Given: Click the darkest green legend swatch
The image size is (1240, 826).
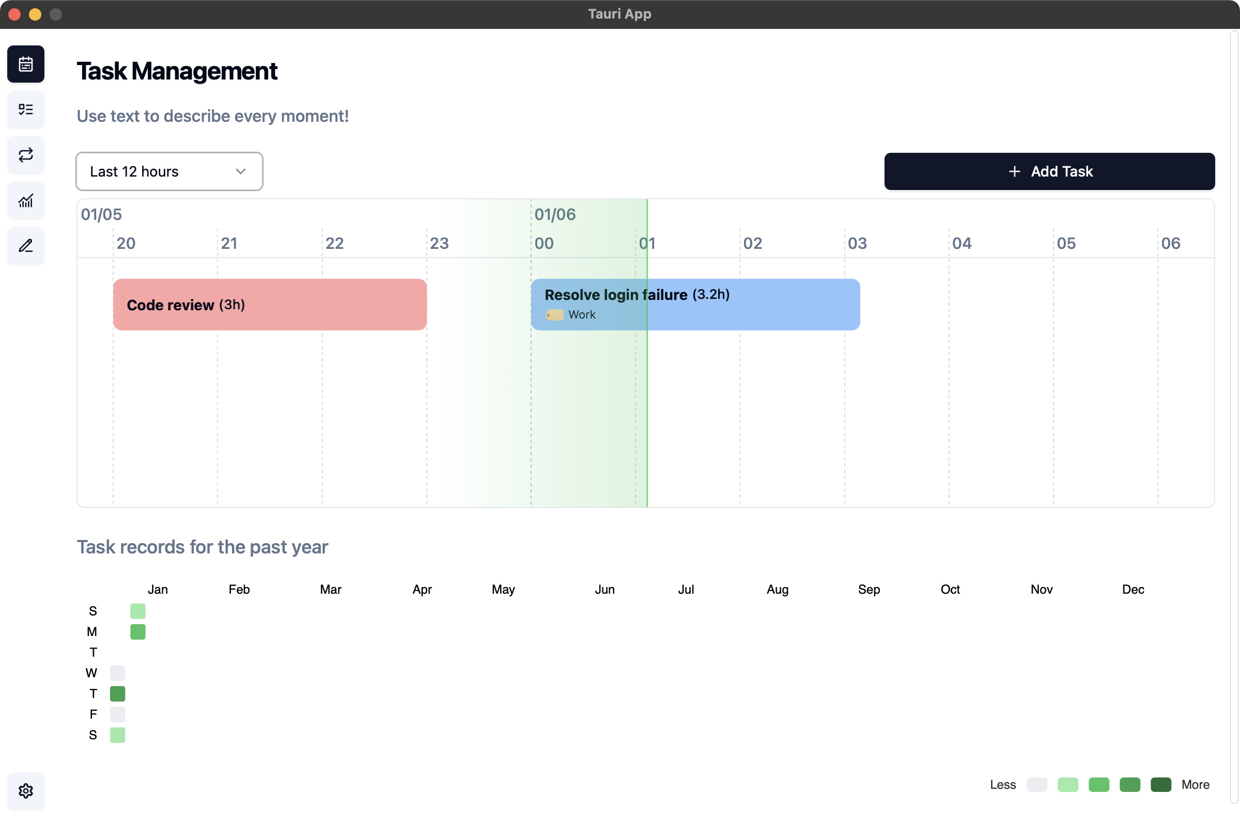Looking at the screenshot, I should (x=1161, y=785).
